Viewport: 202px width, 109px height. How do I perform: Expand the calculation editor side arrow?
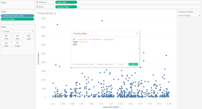tap(139, 49)
